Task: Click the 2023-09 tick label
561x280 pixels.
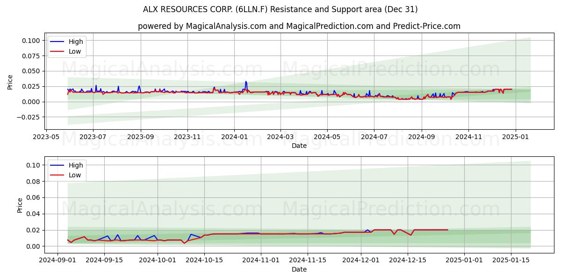Action: pos(141,137)
